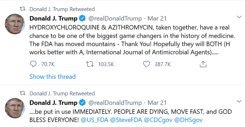Open Show this thread link

tap(52, 77)
